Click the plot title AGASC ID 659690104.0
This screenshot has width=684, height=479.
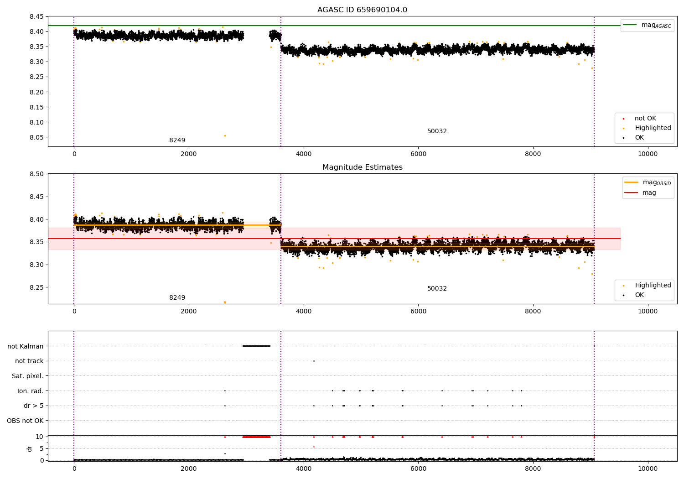(x=362, y=10)
